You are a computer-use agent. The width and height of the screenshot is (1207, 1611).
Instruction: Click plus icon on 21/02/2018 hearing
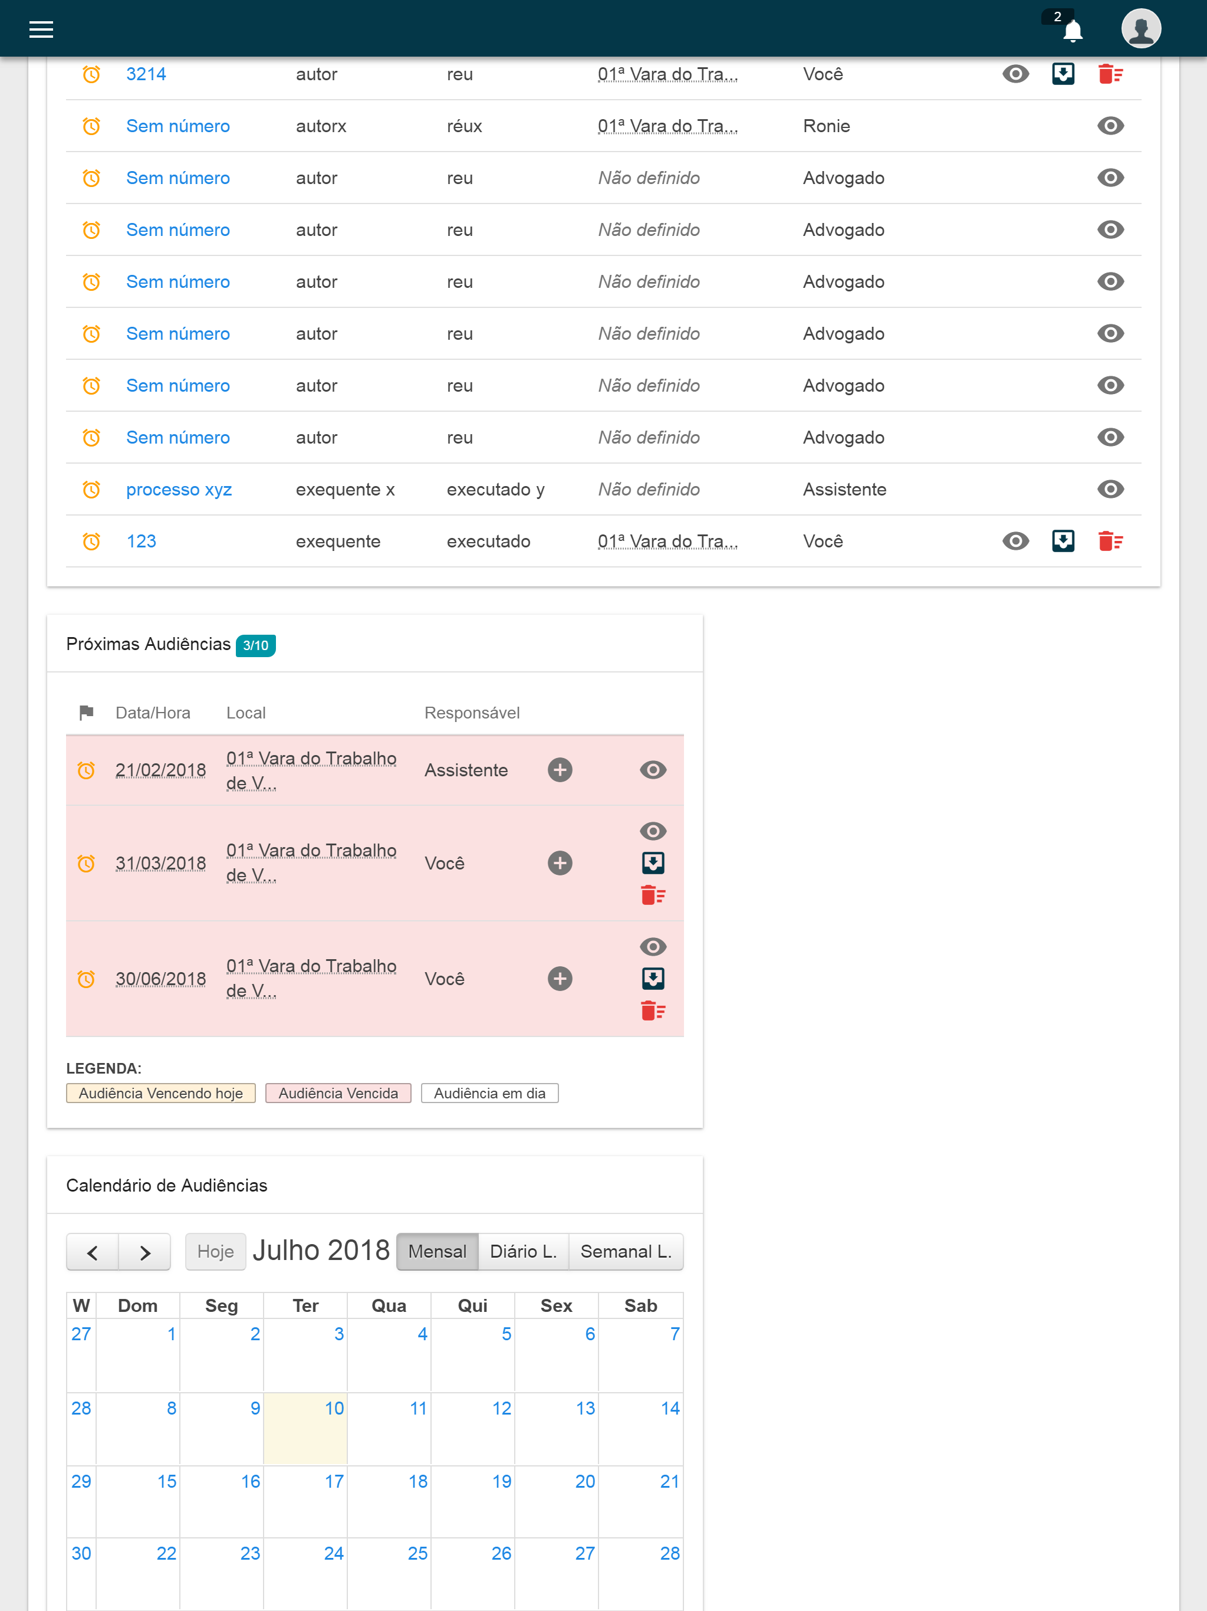coord(559,770)
